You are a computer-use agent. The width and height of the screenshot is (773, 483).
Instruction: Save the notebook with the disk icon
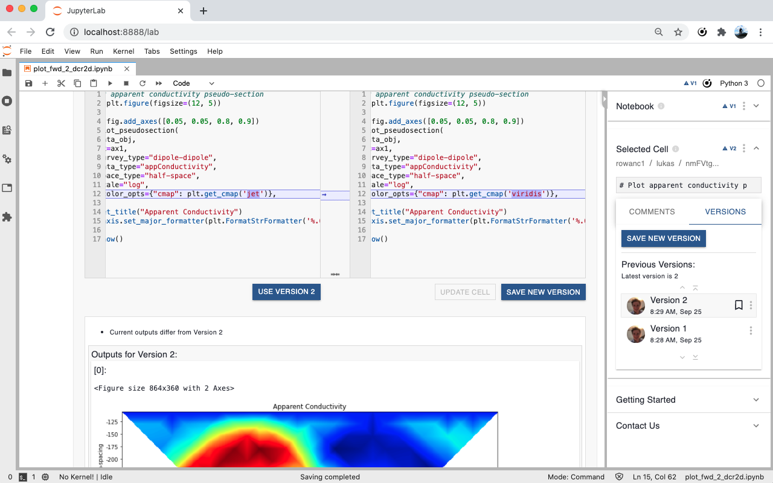28,83
